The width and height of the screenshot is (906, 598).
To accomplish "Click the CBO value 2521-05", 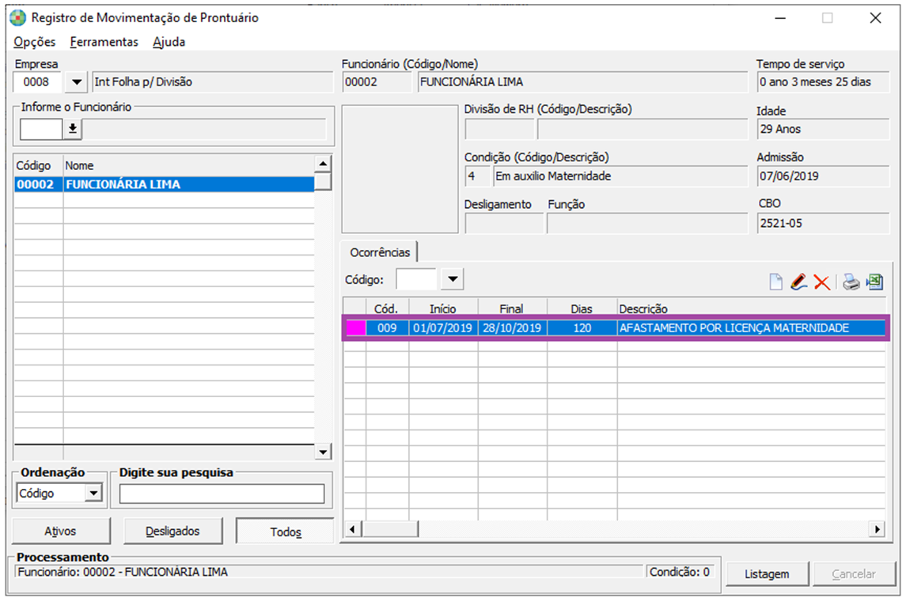I will tap(823, 223).
